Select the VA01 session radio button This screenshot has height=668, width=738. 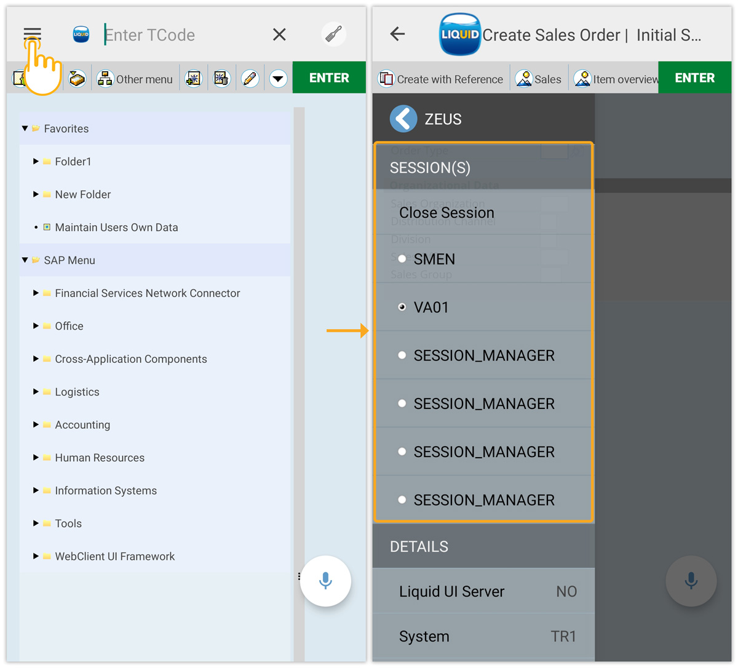(x=402, y=307)
